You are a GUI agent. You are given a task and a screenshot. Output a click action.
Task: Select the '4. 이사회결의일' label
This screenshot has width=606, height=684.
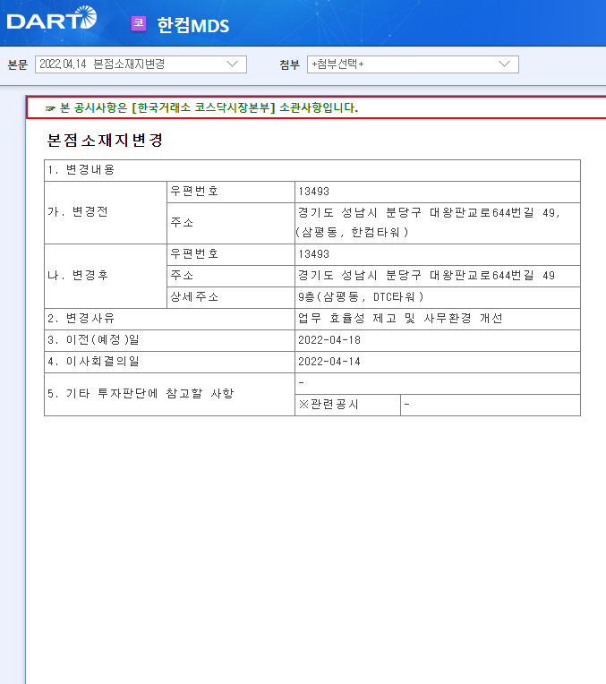93,361
